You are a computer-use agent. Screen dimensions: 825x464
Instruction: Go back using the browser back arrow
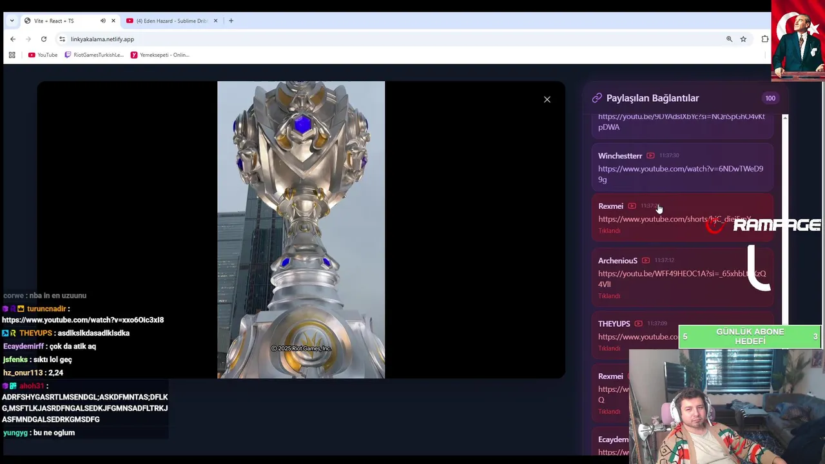pyautogui.click(x=12, y=39)
